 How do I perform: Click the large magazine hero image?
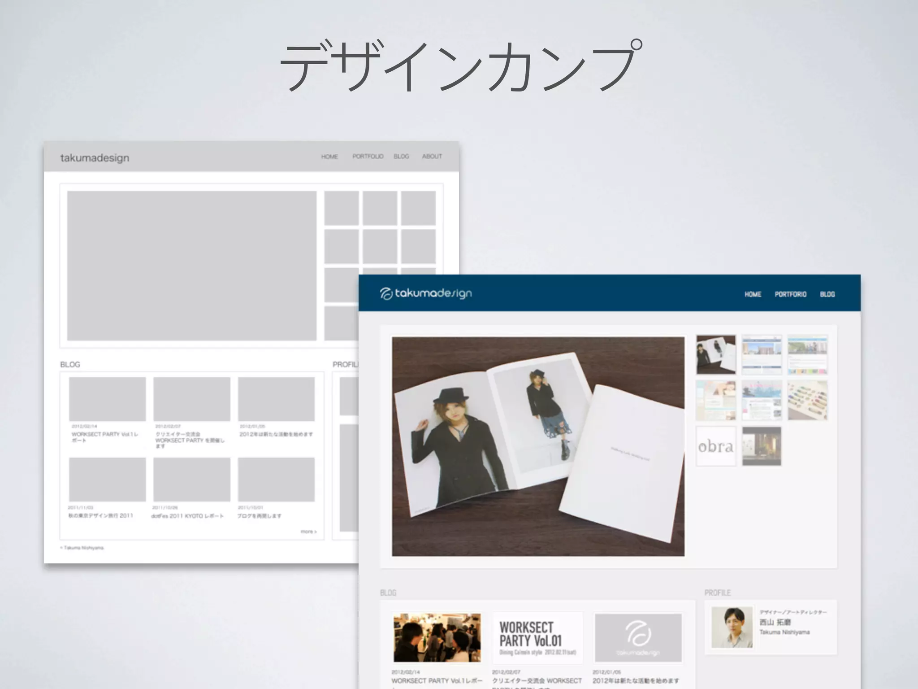coord(538,446)
